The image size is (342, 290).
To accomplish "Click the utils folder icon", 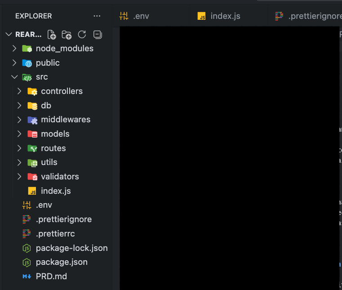I will (32, 163).
